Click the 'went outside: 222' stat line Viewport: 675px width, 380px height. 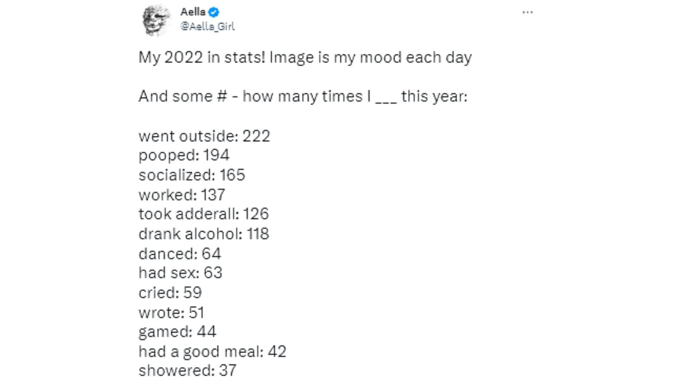[204, 136]
